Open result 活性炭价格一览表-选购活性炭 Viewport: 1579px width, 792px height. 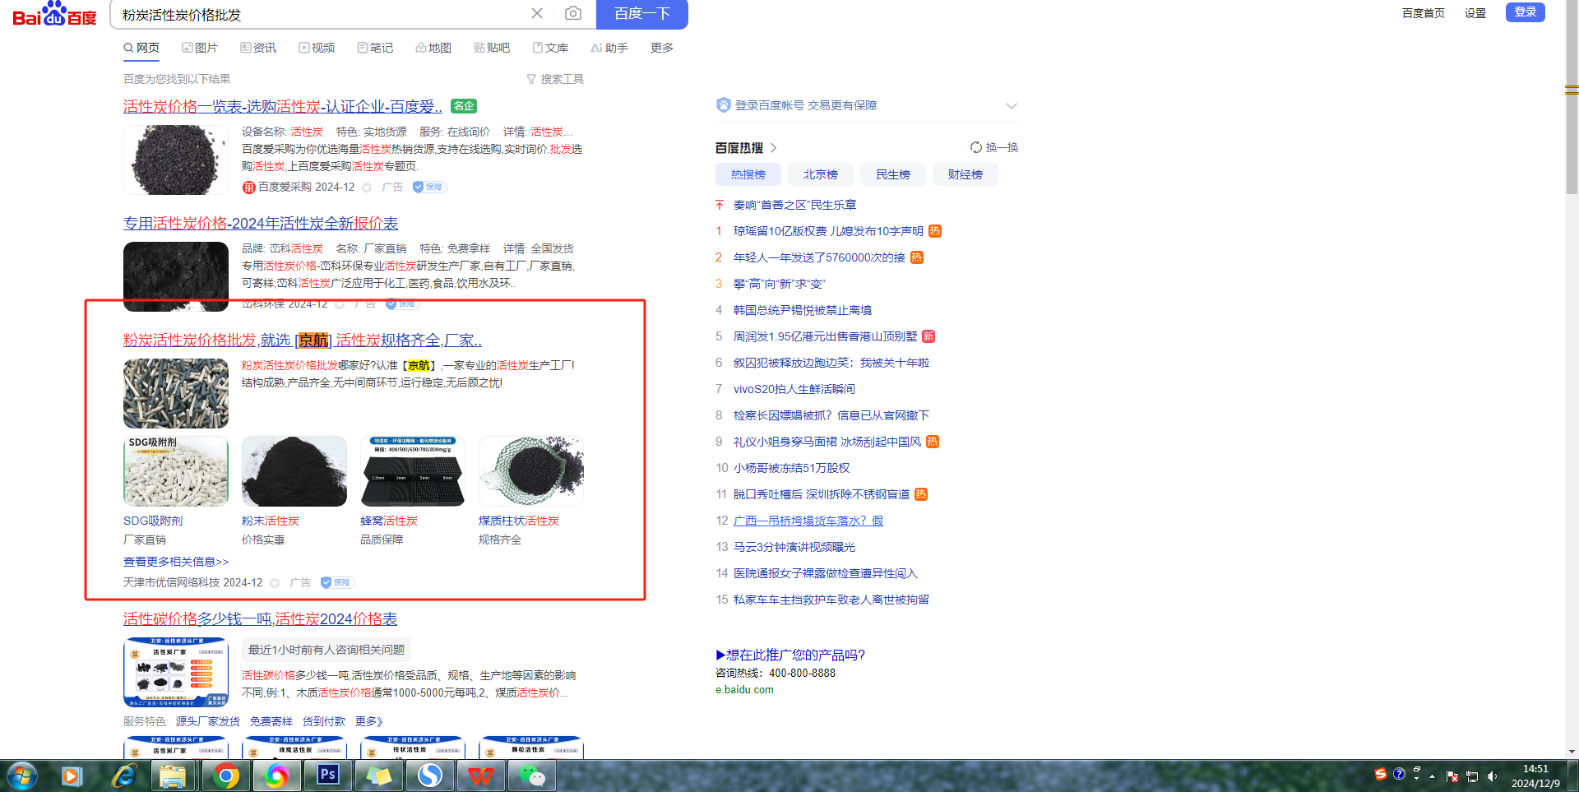click(x=283, y=106)
